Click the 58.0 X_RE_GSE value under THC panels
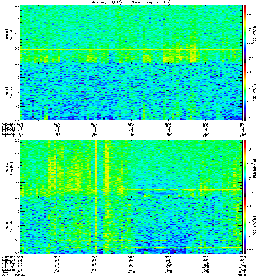Viewport: 259px width, 277px height. [x=131, y=257]
